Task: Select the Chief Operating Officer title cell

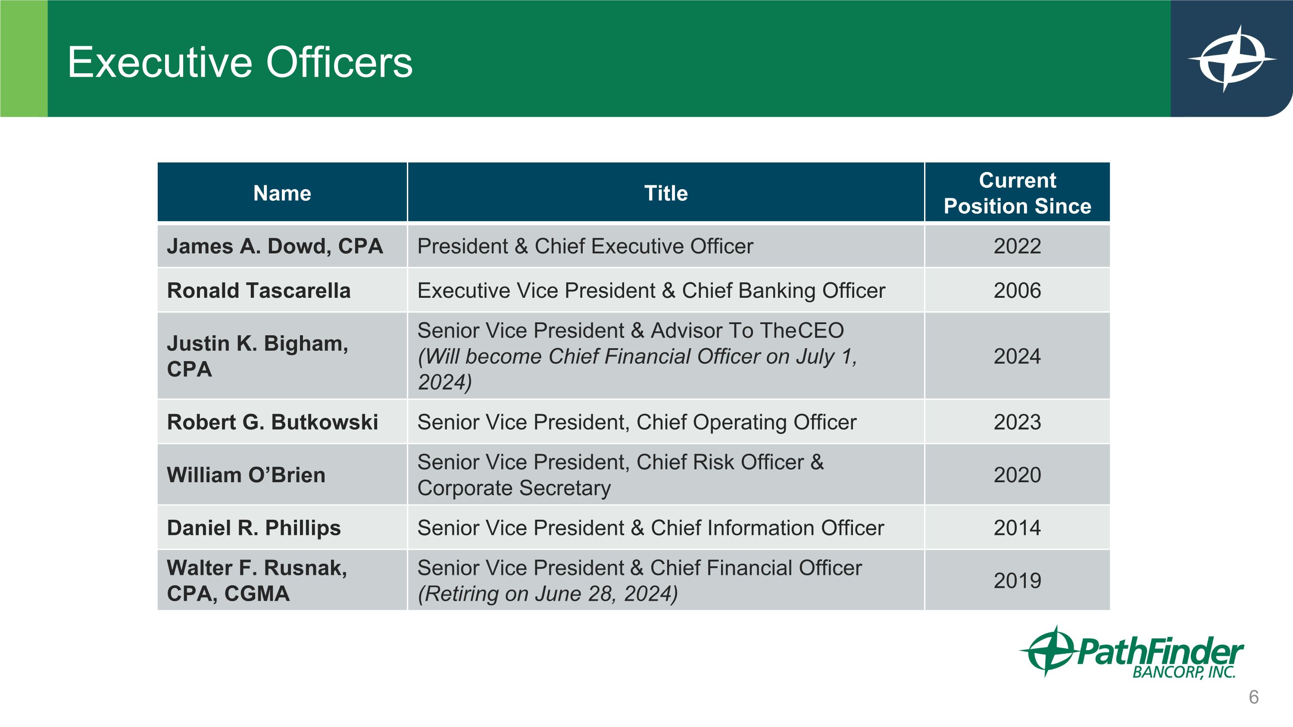Action: coord(637,422)
